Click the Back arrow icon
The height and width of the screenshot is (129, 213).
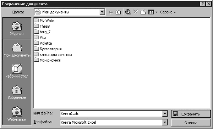click(111, 12)
